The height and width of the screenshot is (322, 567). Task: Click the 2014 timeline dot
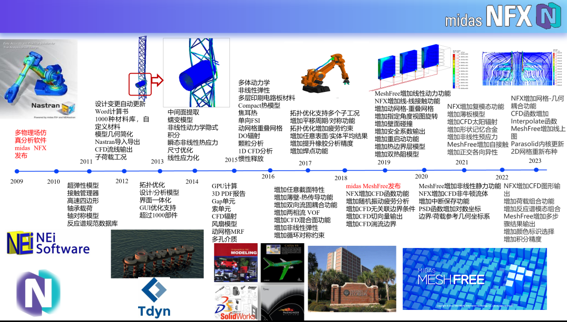[195, 171]
